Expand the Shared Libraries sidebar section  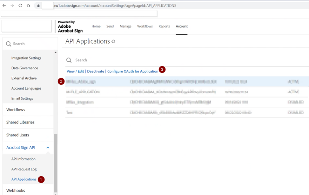pyautogui.click(x=28, y=122)
